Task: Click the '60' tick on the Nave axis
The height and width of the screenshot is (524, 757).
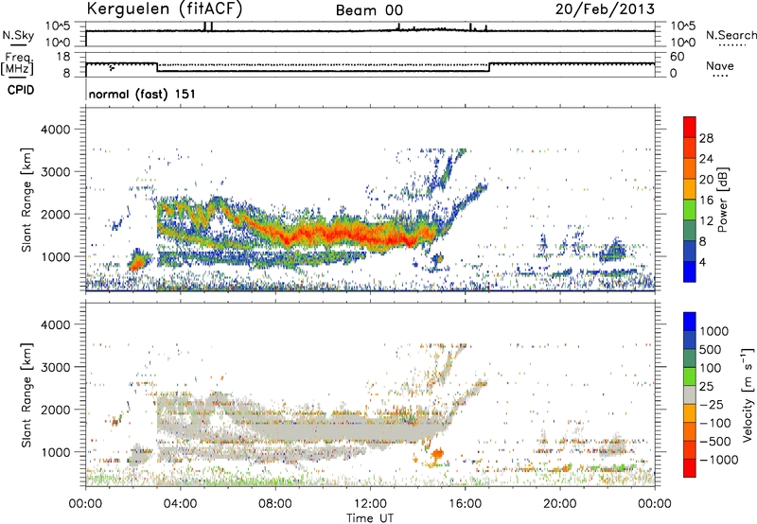Action: tap(678, 57)
